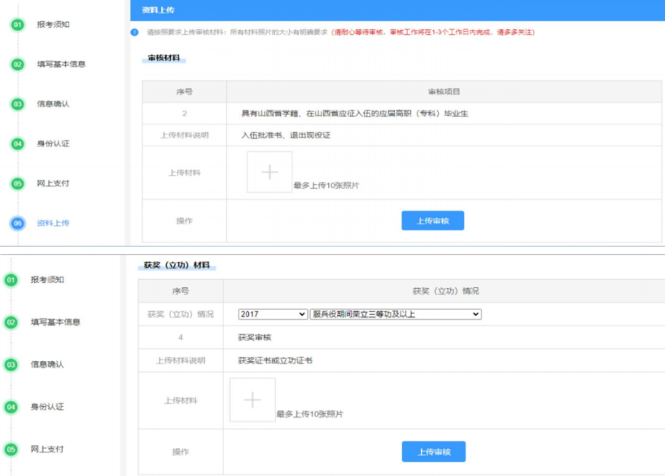Click the plus icon in 获奖（立功）upload area
The height and width of the screenshot is (476, 665).
coord(252,400)
